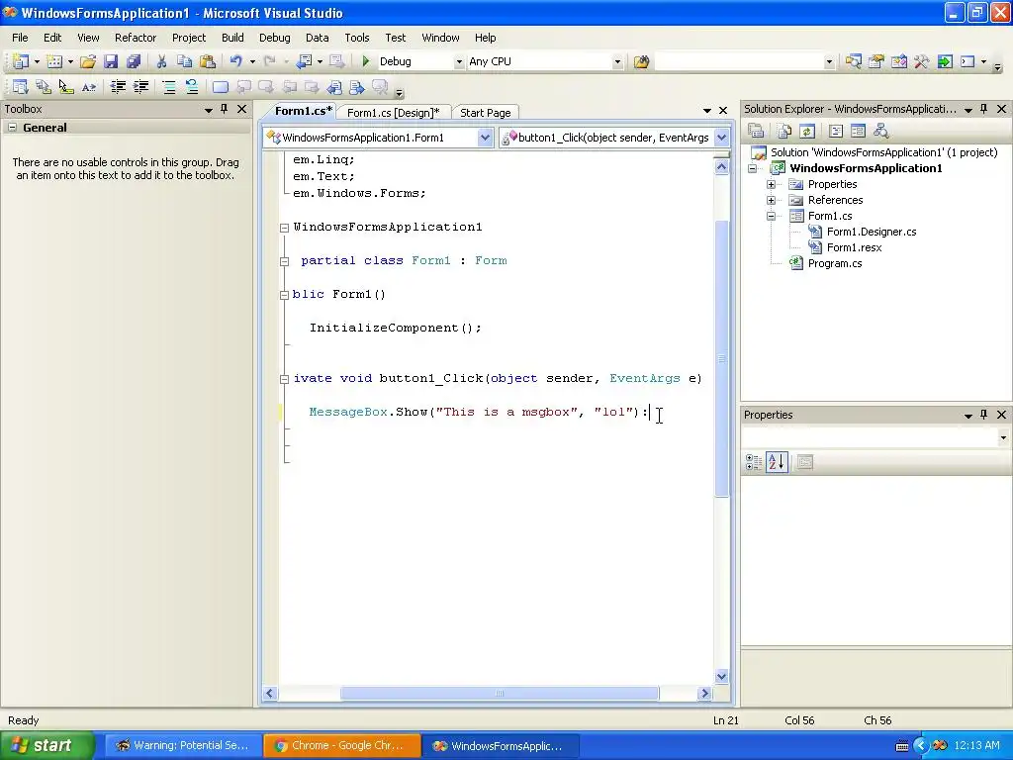This screenshot has height=760, width=1013.
Task: Collapse the button1_Click method outline
Action: tap(284, 379)
